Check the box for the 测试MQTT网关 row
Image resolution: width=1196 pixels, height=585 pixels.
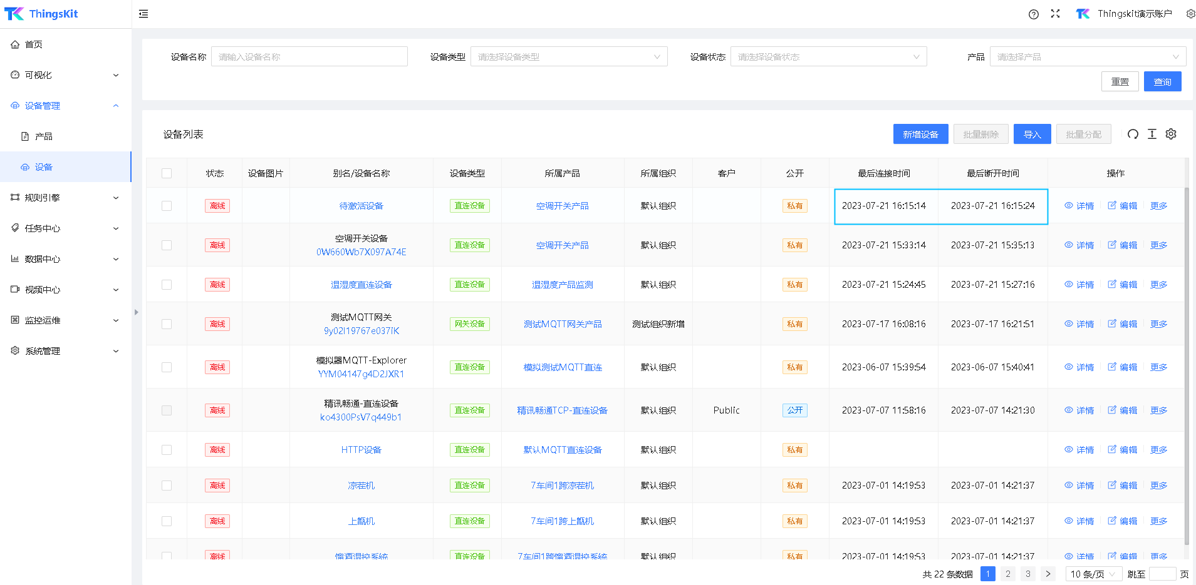167,324
